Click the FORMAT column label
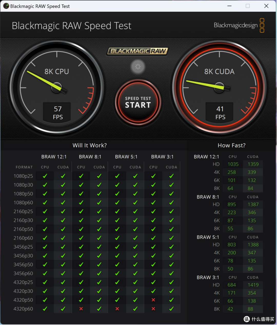 pos(24,167)
